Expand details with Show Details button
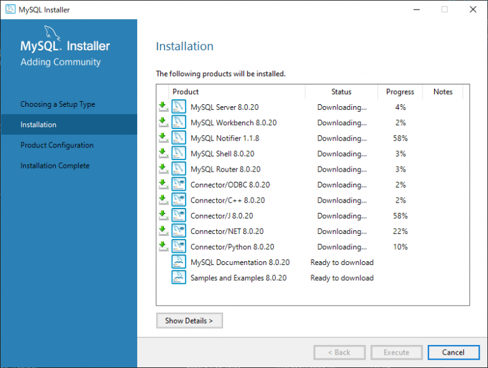Viewport: 488px width, 368px height. (x=189, y=321)
